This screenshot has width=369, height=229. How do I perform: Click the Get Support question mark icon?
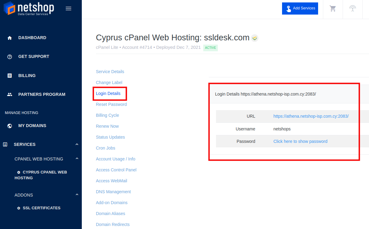(10, 57)
